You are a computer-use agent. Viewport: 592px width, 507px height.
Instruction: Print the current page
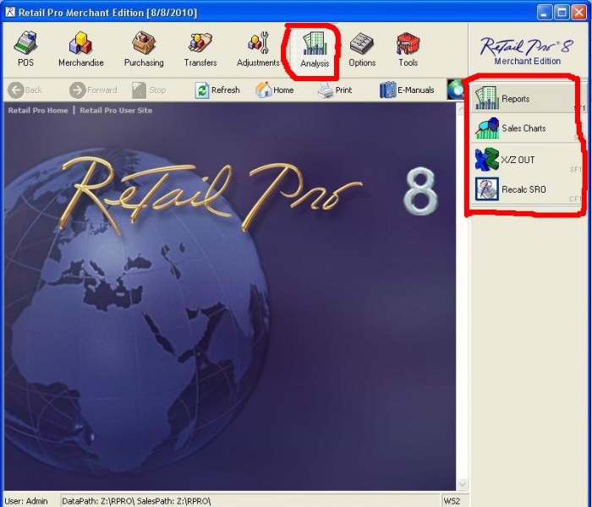(335, 90)
